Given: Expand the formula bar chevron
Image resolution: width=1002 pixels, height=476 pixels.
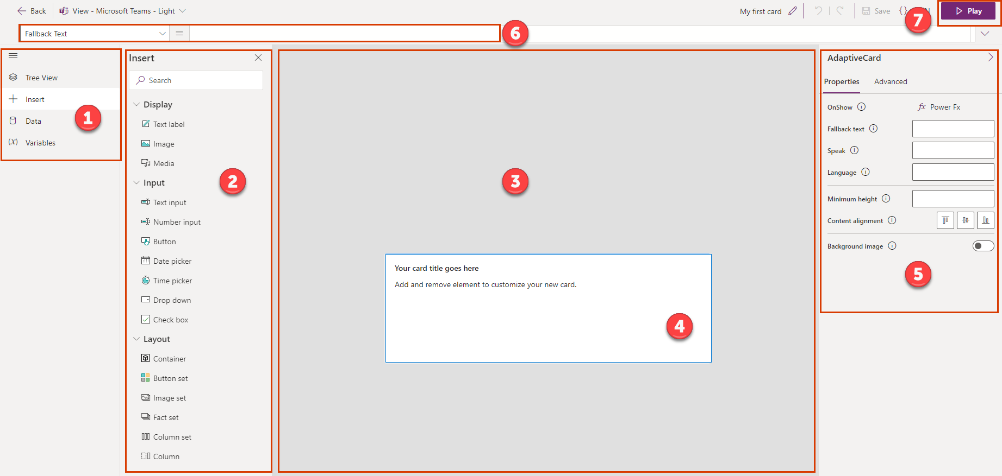Looking at the screenshot, I should click(985, 34).
